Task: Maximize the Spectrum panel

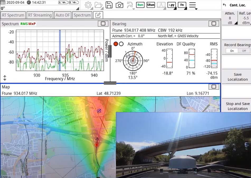Action: (x=103, y=24)
